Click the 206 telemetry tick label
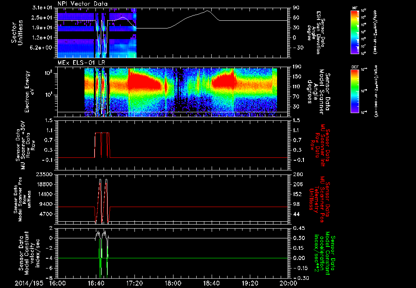416x288 pixels. coord(298,184)
